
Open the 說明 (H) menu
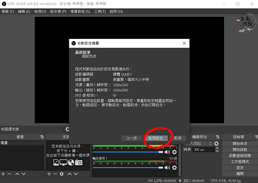tap(116, 12)
